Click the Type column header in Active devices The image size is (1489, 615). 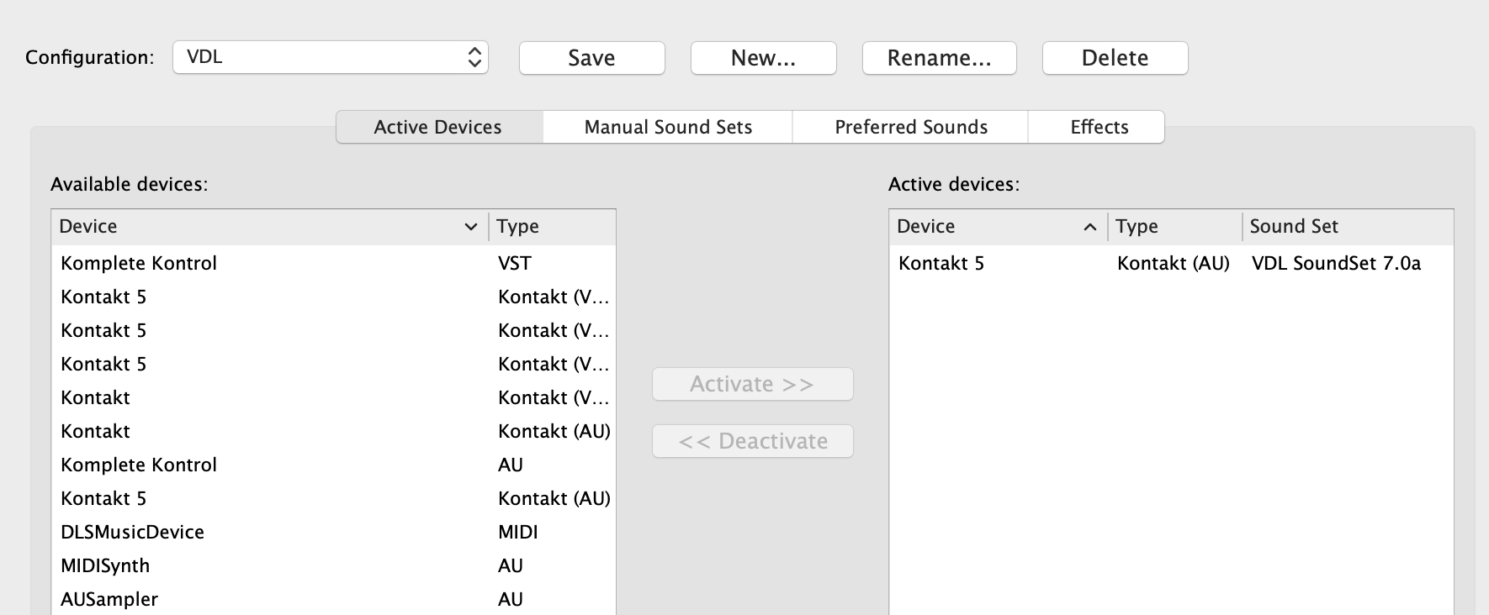tap(1175, 227)
